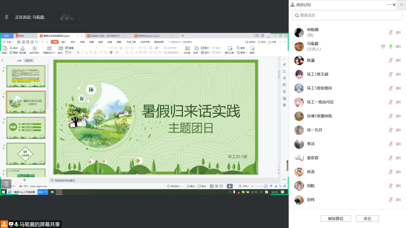Click 马菊晨's green active microphone icon

[x=390, y=46]
